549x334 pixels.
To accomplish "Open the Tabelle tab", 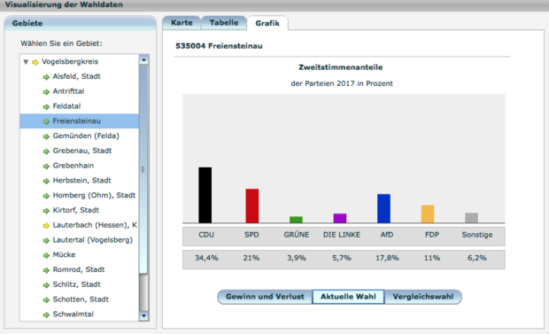I will pyautogui.click(x=224, y=23).
